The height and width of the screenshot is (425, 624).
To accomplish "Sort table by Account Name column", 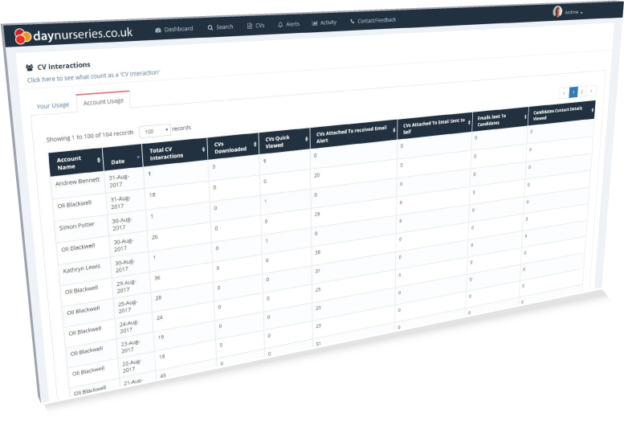I will 77,162.
